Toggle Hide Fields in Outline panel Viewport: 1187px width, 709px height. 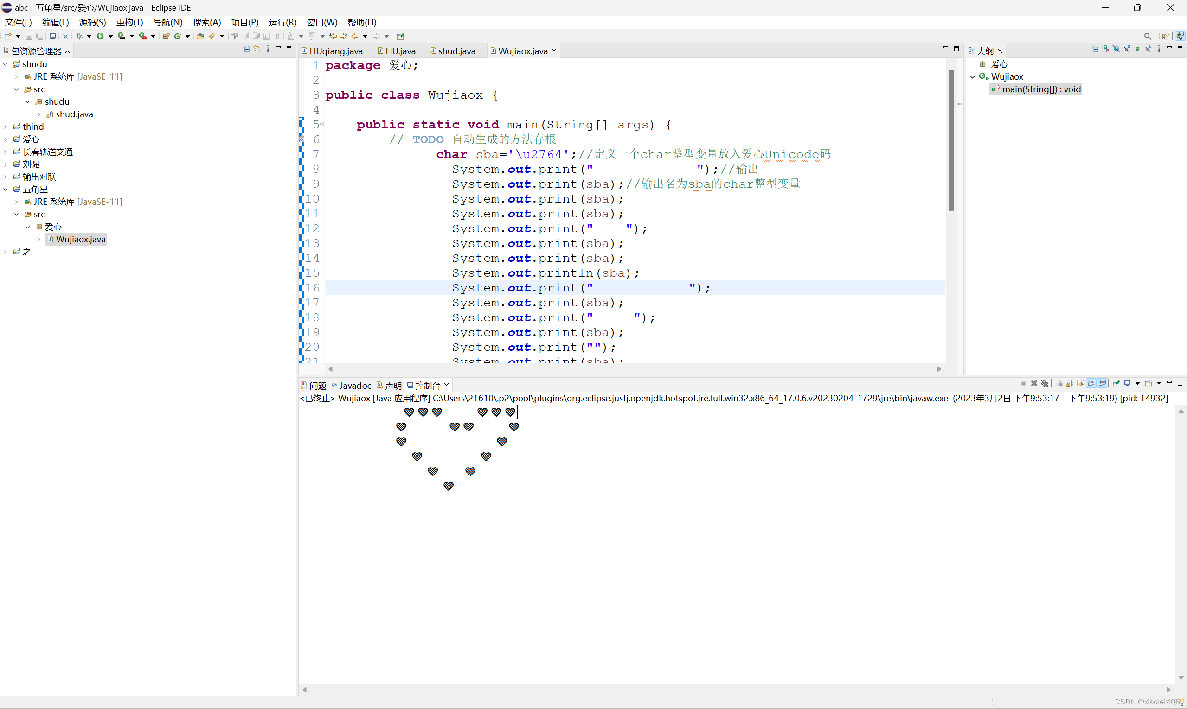[1116, 49]
